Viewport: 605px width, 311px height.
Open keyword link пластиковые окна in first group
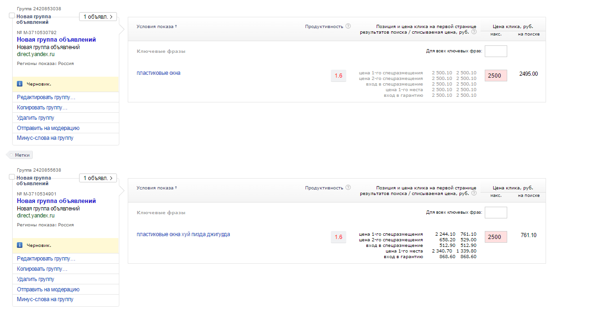pos(158,73)
